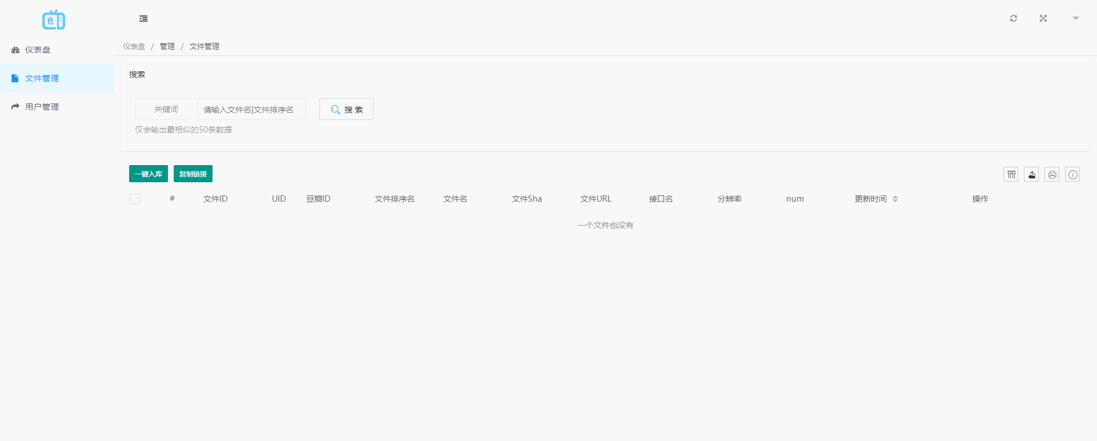Image resolution: width=1097 pixels, height=441 pixels.
Task: Sort by 更新时间 using the sort arrows
Action: 895,199
